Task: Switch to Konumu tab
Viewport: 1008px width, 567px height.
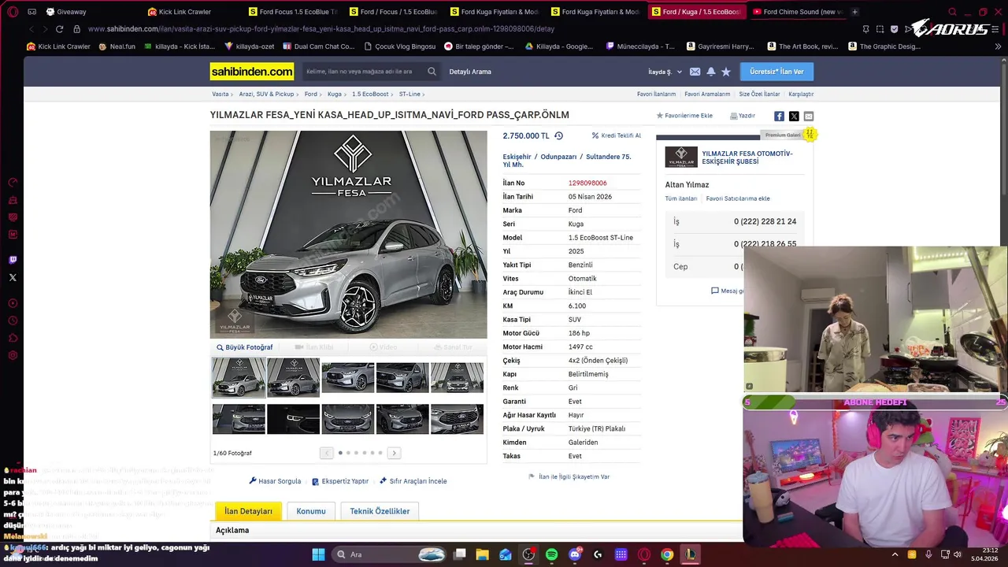Action: [x=311, y=511]
